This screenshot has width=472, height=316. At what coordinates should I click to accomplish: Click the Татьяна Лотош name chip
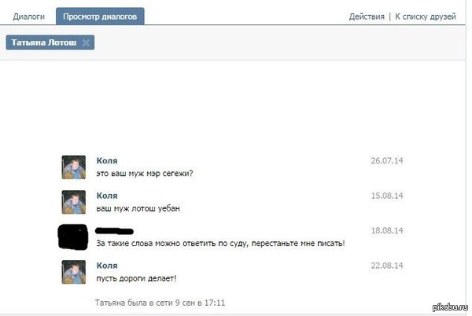tap(44, 42)
